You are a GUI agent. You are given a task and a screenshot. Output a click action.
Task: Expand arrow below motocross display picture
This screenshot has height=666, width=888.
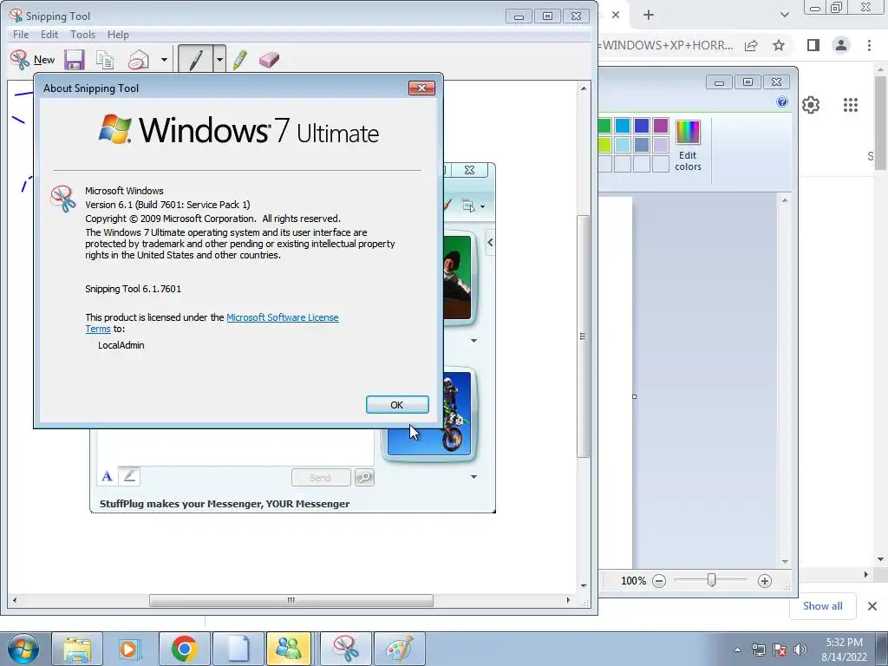(x=473, y=477)
